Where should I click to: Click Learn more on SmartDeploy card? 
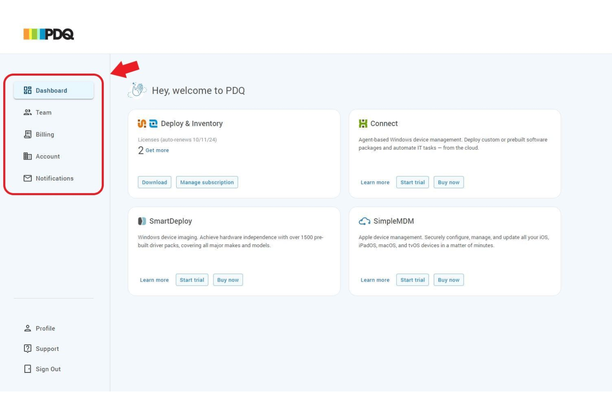[154, 280]
